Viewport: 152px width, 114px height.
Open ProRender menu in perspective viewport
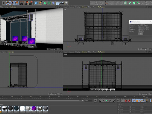pyautogui.click(x=13, y=7)
